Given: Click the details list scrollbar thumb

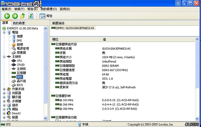Looking at the screenshot, I should [x=197, y=65].
